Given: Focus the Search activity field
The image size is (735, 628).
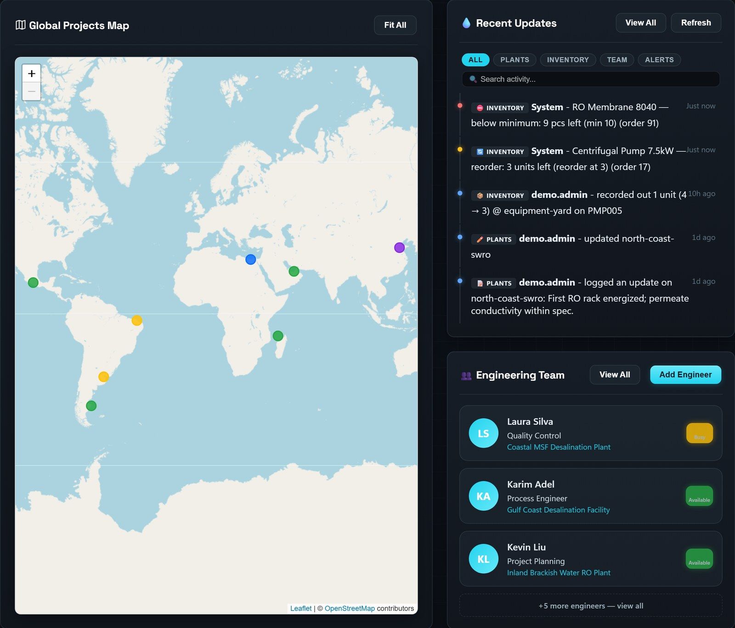Looking at the screenshot, I should coord(591,79).
